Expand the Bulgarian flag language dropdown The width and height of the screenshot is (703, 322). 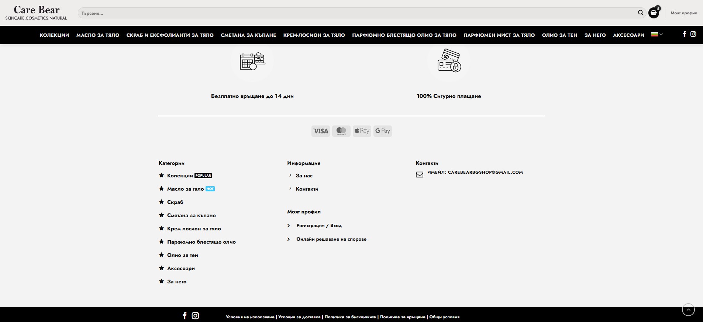[657, 35]
